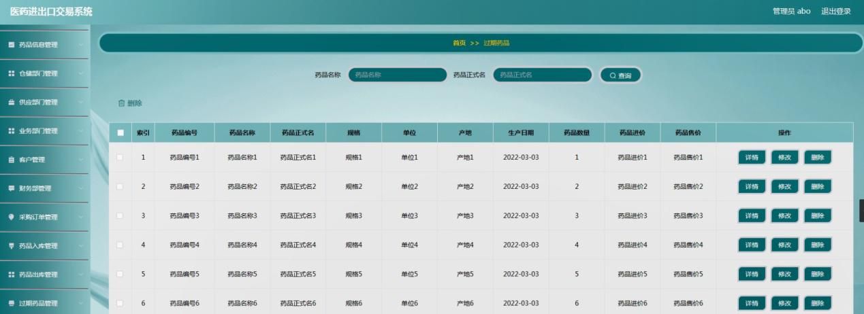The image size is (864, 314).
Task: Check the checkbox for row 药品编号3
Action: tap(121, 215)
